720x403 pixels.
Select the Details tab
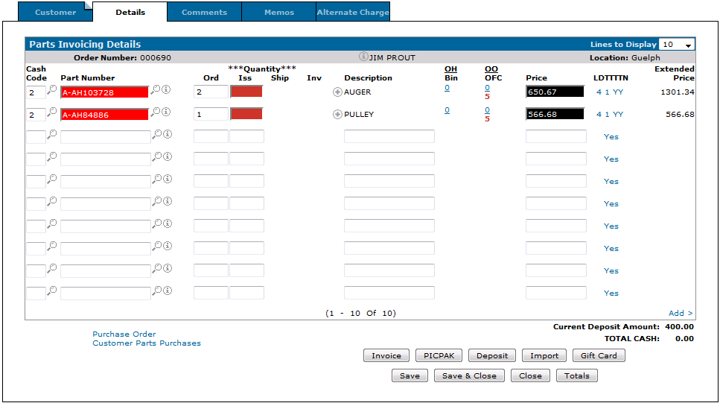pos(130,13)
